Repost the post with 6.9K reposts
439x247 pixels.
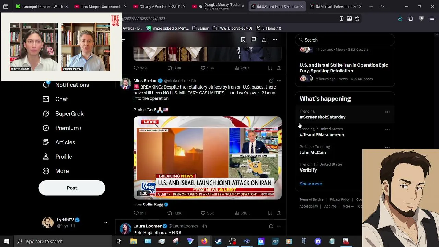pos(174,68)
